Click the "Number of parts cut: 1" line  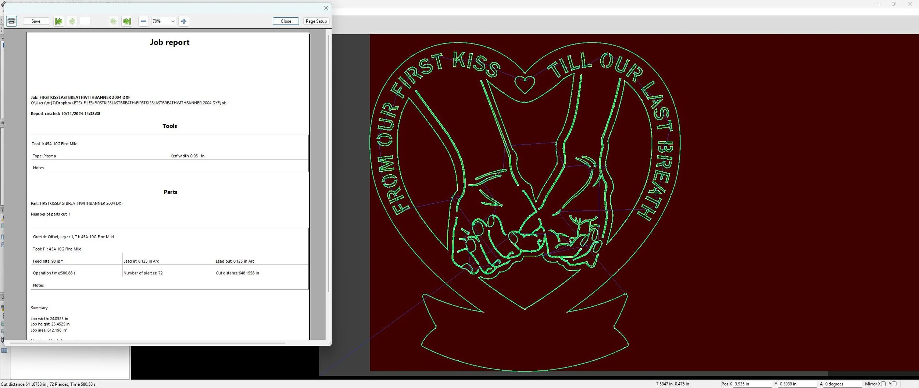tap(51, 214)
